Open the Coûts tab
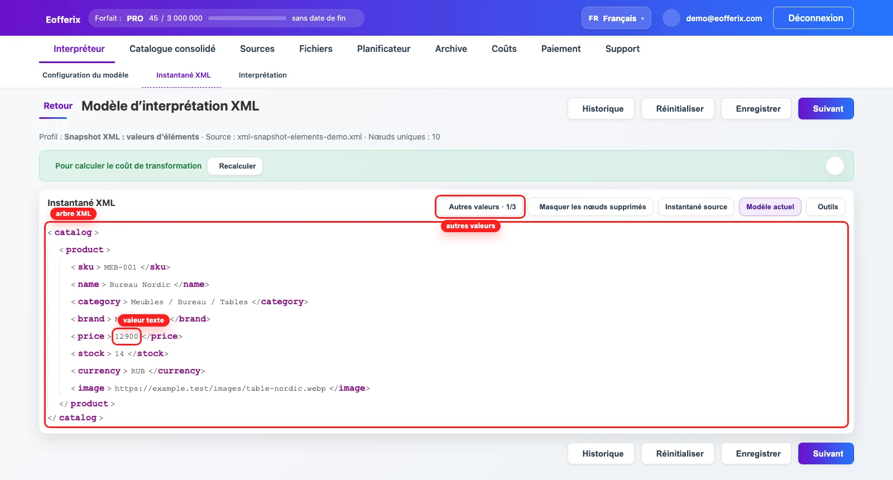The width and height of the screenshot is (893, 480). (504, 49)
